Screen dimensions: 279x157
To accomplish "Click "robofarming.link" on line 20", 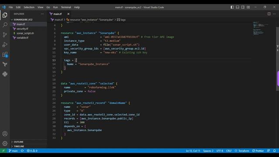I will pyautogui.click(x=102, y=87).
